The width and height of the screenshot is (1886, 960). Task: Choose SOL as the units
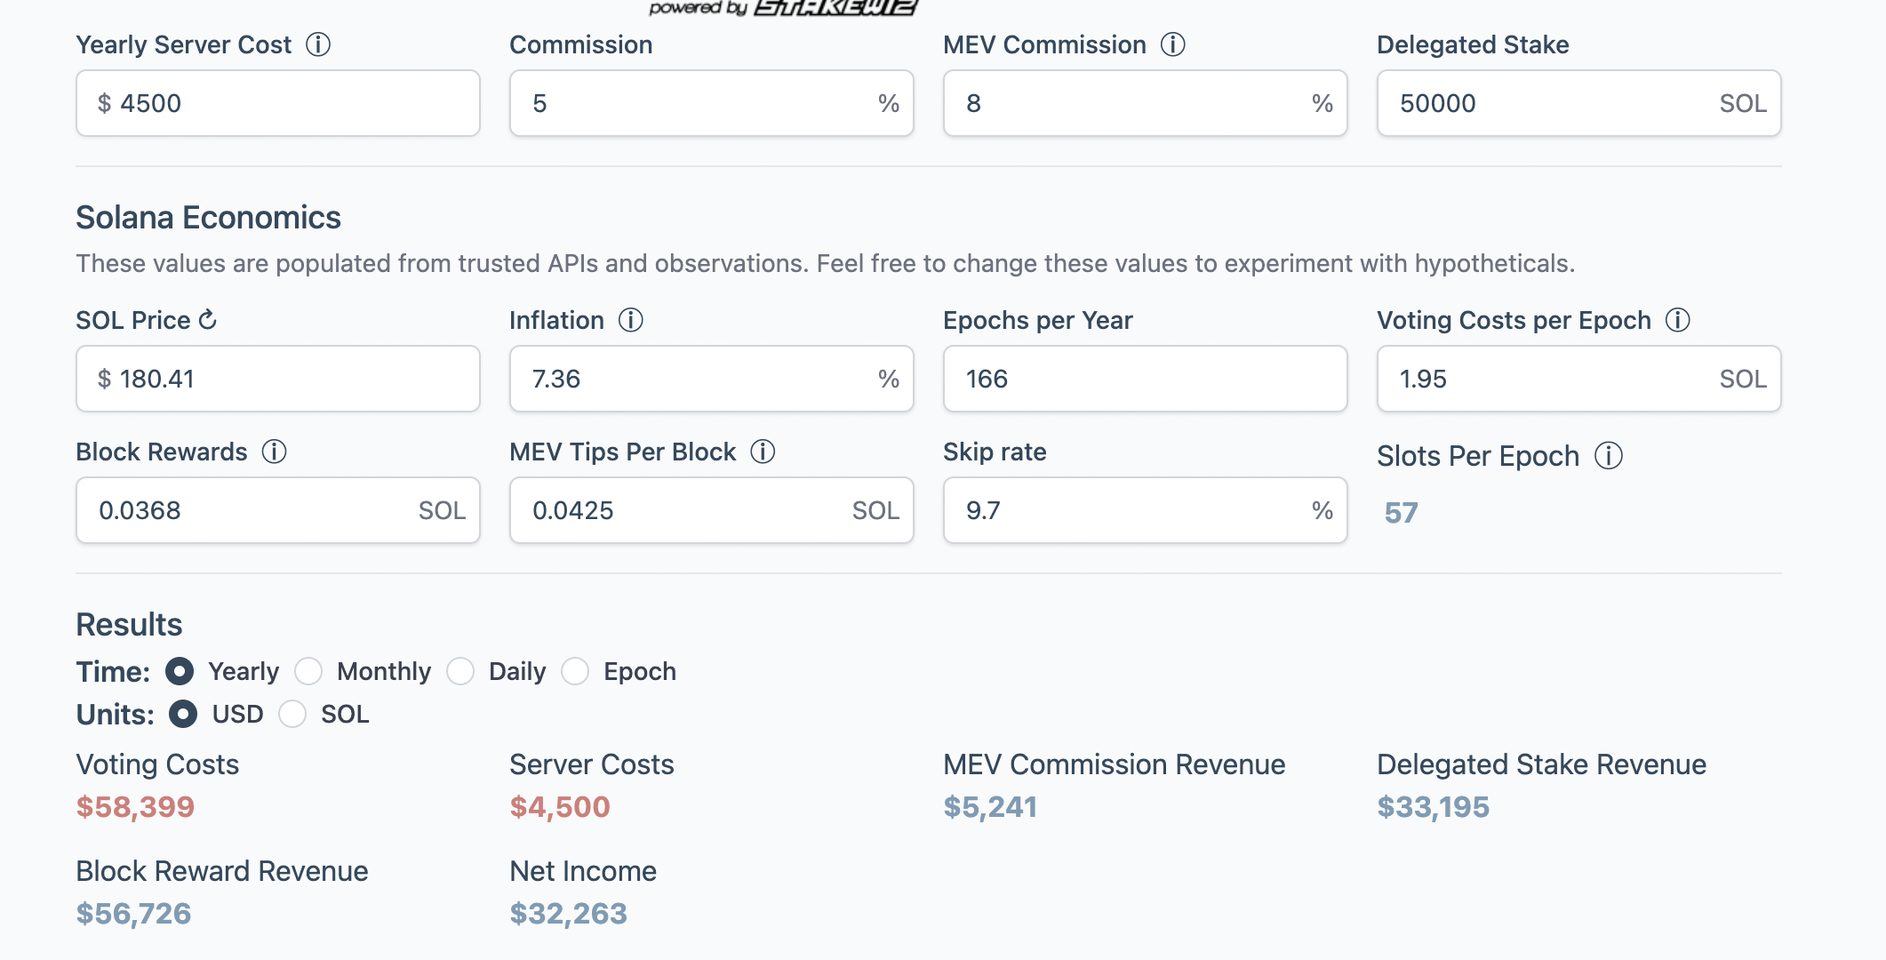(292, 714)
